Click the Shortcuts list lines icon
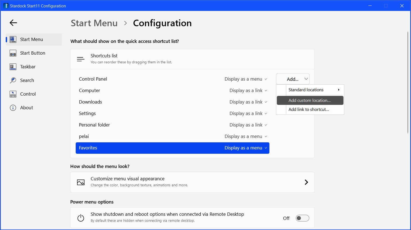Viewport: 411px width, 230px height. (81, 59)
